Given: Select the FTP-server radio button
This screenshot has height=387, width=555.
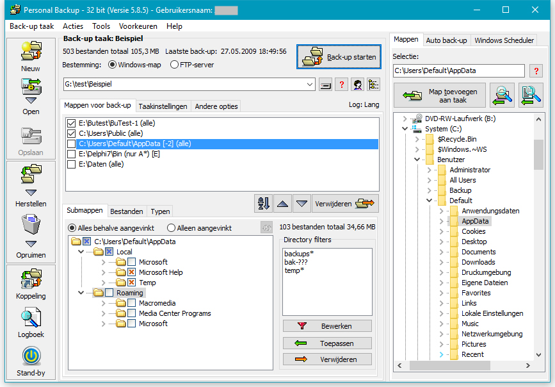Looking at the screenshot, I should click(x=174, y=65).
